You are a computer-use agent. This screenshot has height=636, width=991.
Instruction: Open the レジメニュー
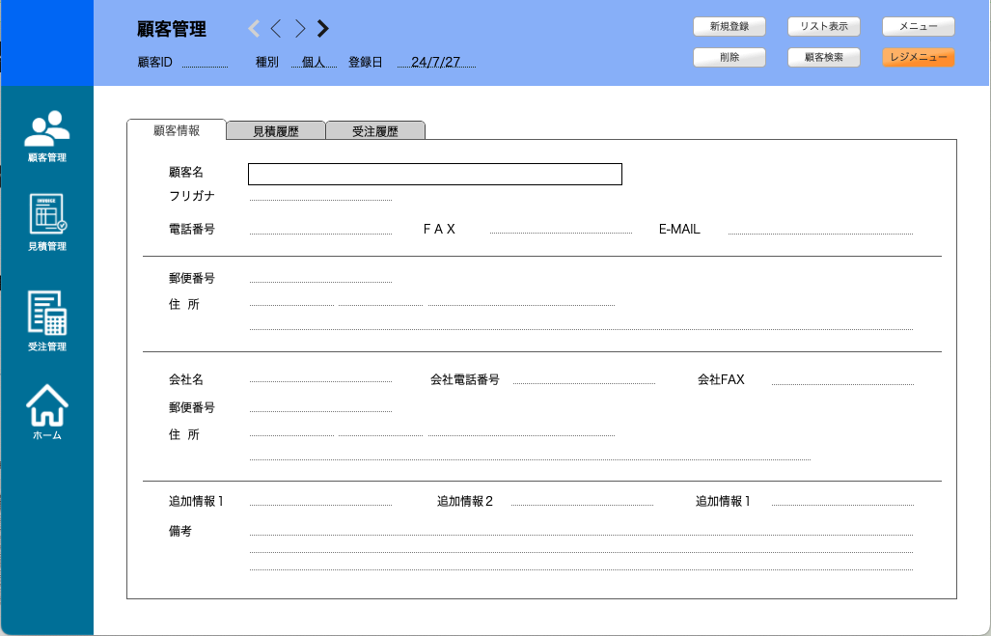[x=918, y=57]
